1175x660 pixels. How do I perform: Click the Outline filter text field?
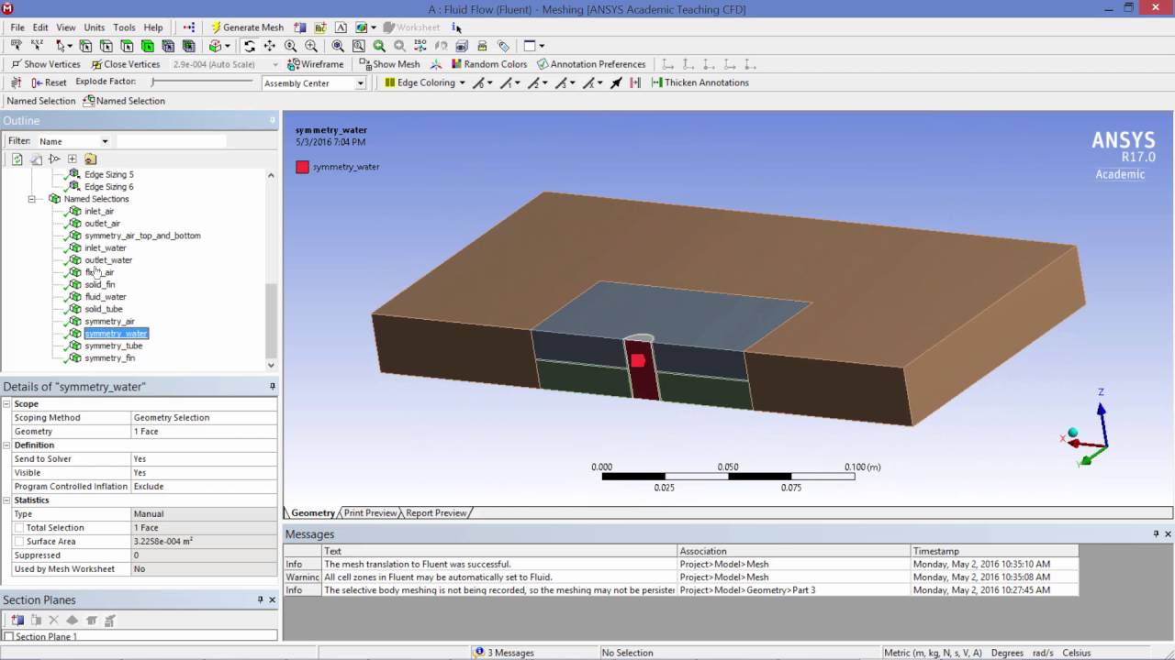coord(171,141)
